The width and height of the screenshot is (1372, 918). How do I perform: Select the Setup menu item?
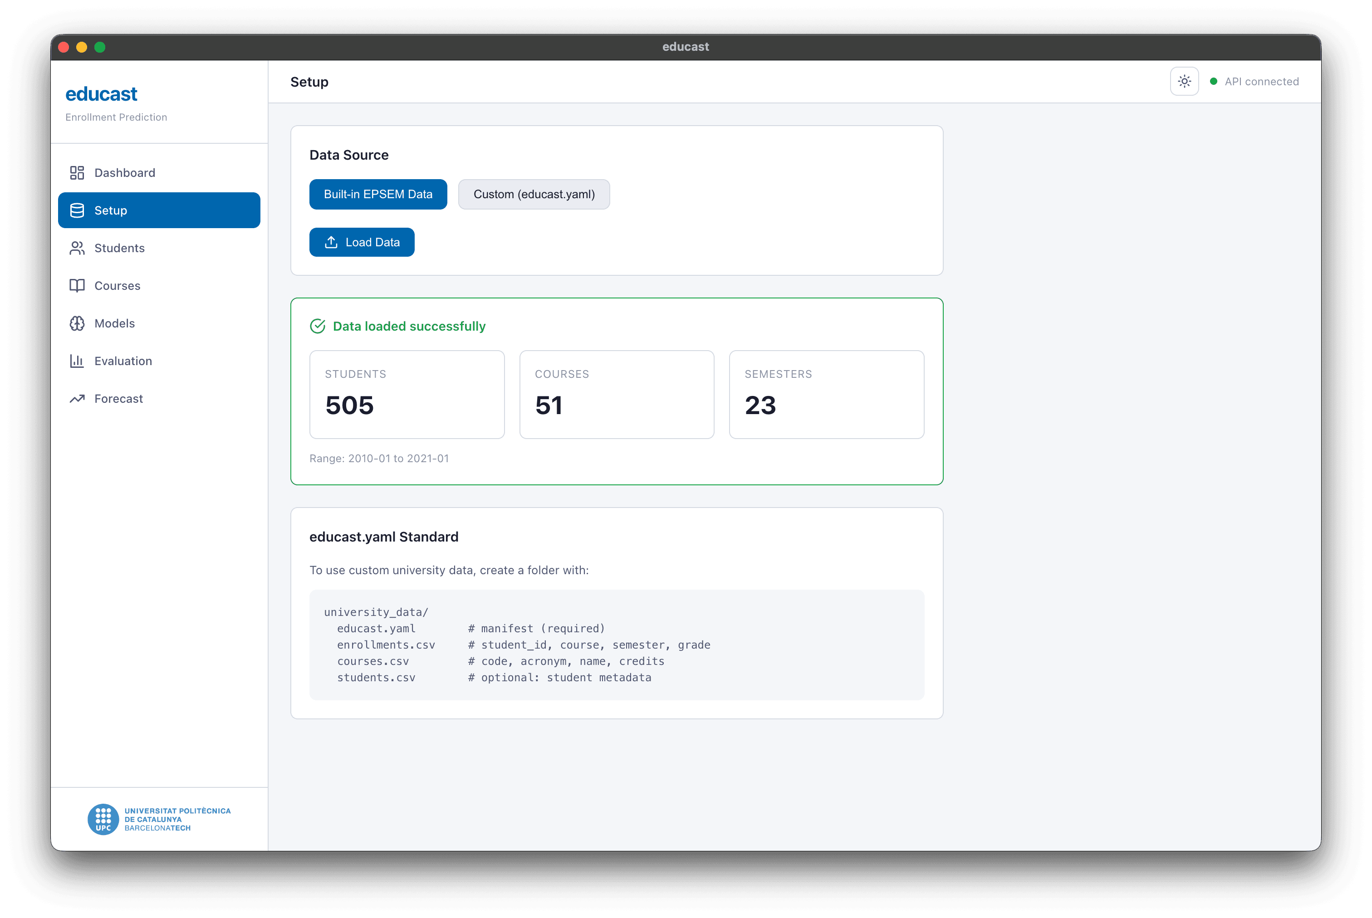[x=159, y=210]
